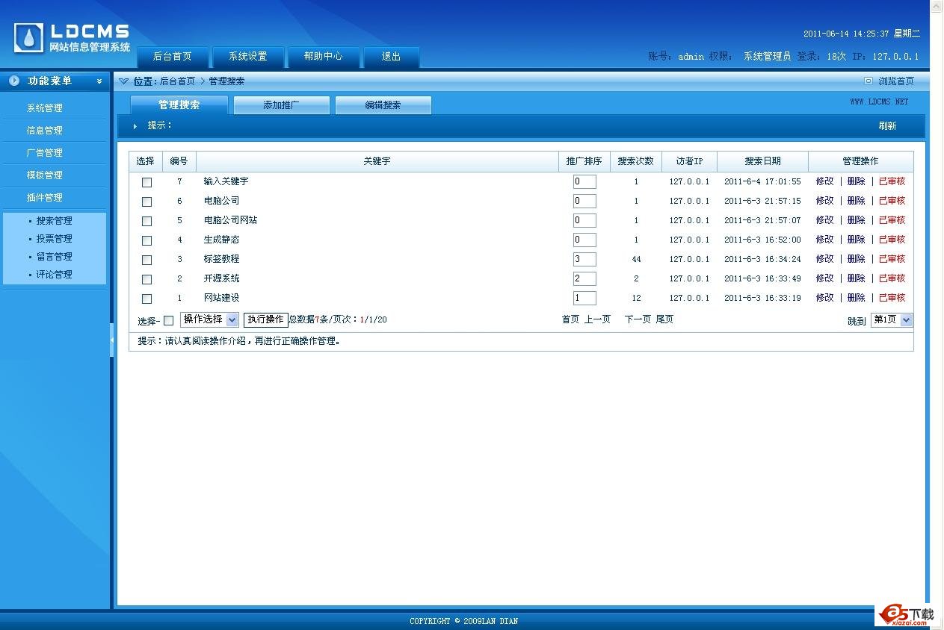944x630 pixels.
Task: Expand 插件管理 in the sidebar
Action: pyautogui.click(x=45, y=198)
